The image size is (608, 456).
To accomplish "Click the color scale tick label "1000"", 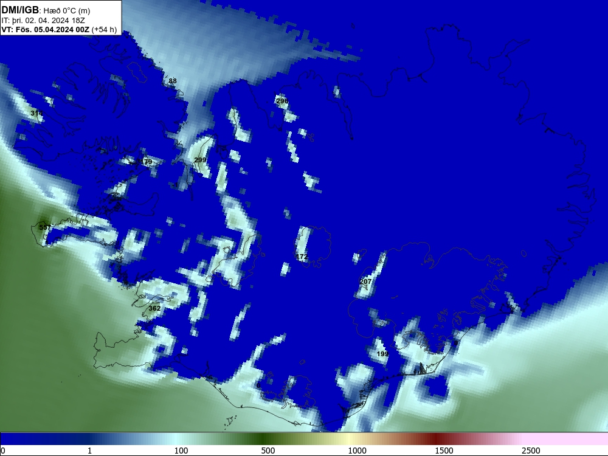I will pyautogui.click(x=357, y=451).
